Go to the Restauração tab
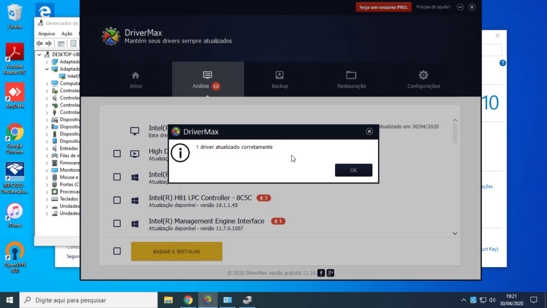The image size is (547, 308). 351,80
